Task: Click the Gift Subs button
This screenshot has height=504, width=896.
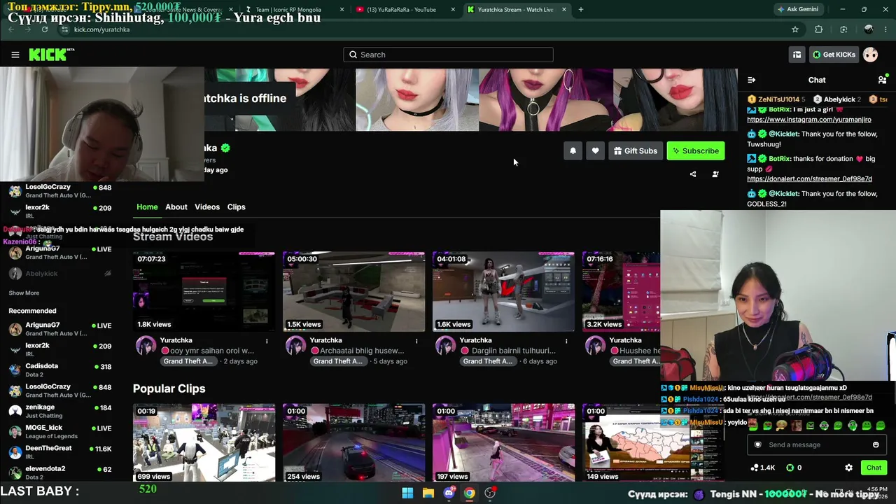Action: tap(636, 150)
